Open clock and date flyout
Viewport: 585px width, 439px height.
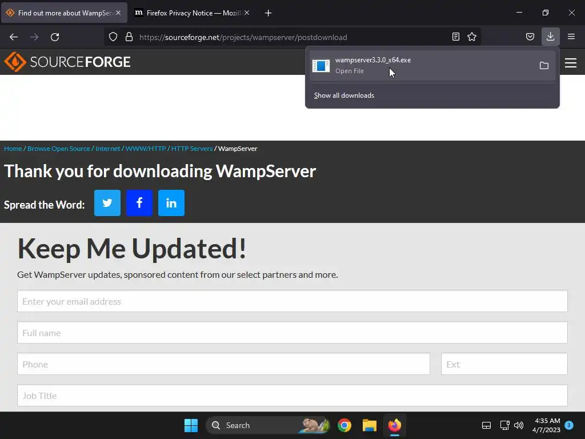click(x=546, y=425)
